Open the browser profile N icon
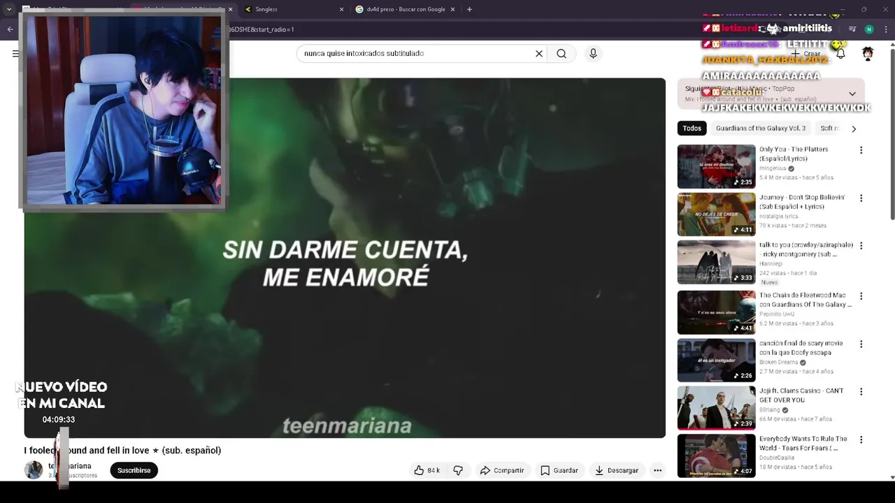This screenshot has width=895, height=503. 869,29
